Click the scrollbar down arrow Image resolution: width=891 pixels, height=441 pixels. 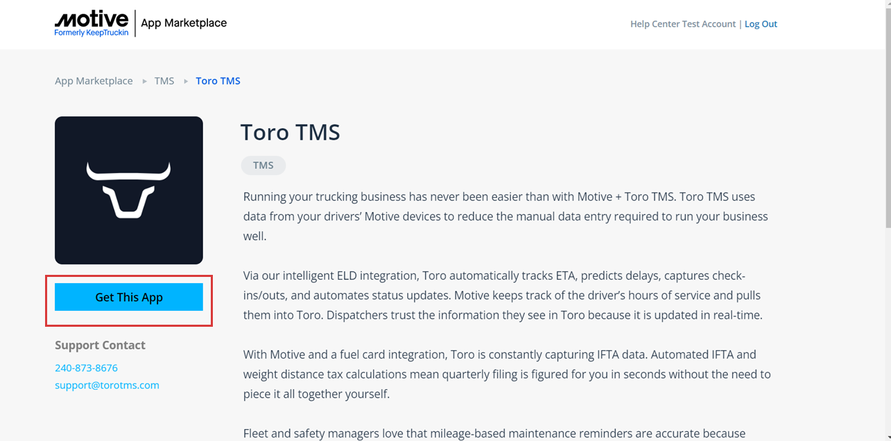click(887, 436)
